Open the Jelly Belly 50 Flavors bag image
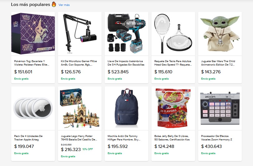Image resolution: width=253 pixels, height=166 pixels. (x=173, y=108)
